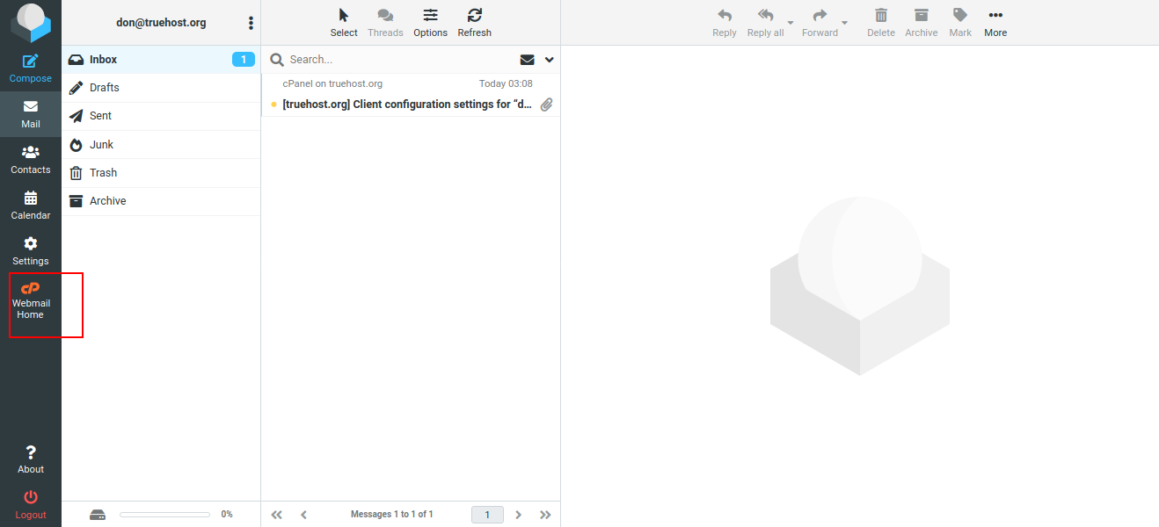Open the More actions menu
1159x527 pixels.
[995, 23]
